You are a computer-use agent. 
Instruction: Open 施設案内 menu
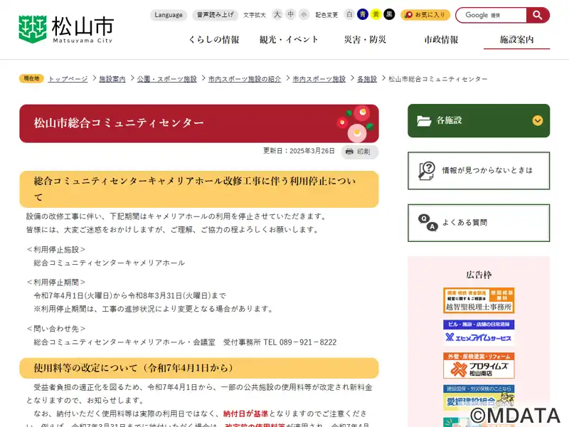coord(517,40)
